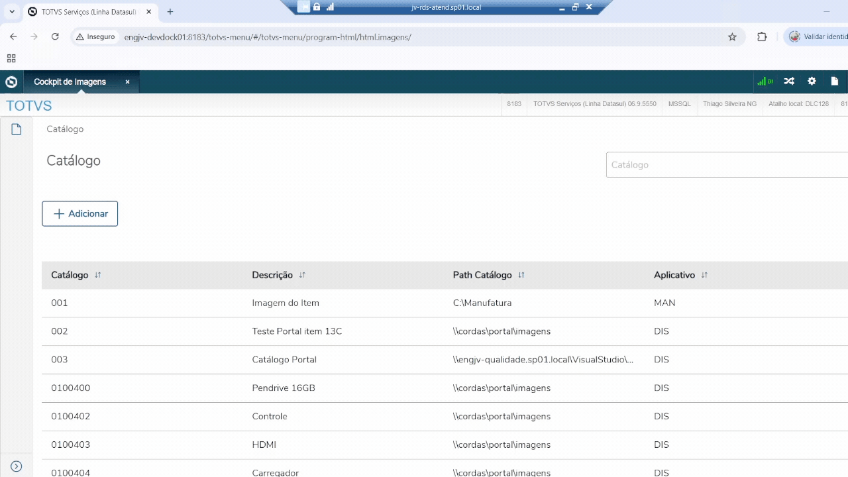Screen dimensions: 848x477
Task: Select catalog row 002
Action: [445, 331]
